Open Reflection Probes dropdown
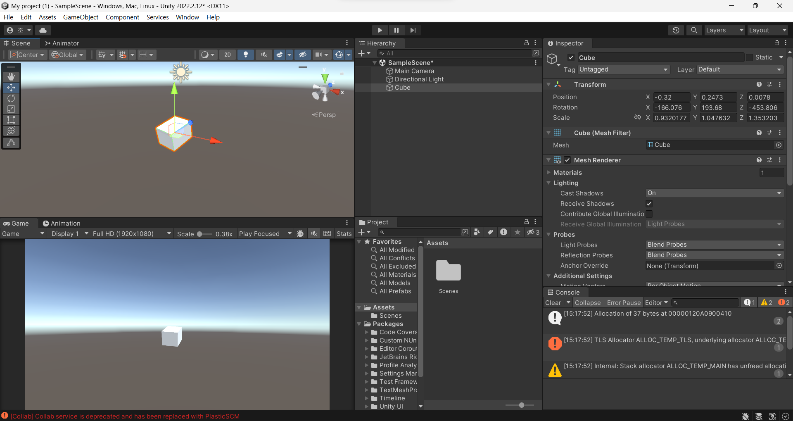The height and width of the screenshot is (421, 793). pos(715,255)
